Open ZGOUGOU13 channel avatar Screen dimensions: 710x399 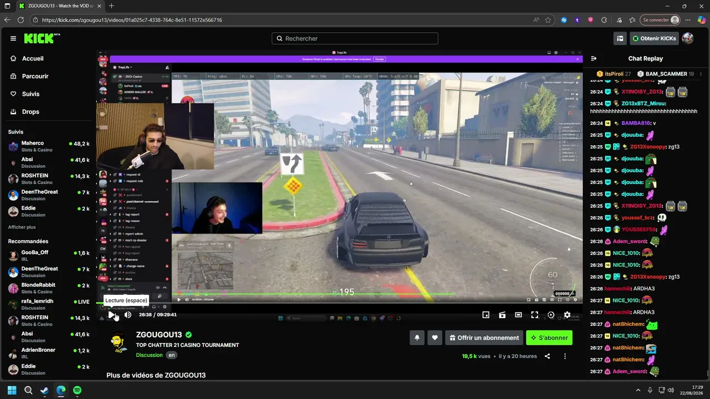click(118, 342)
